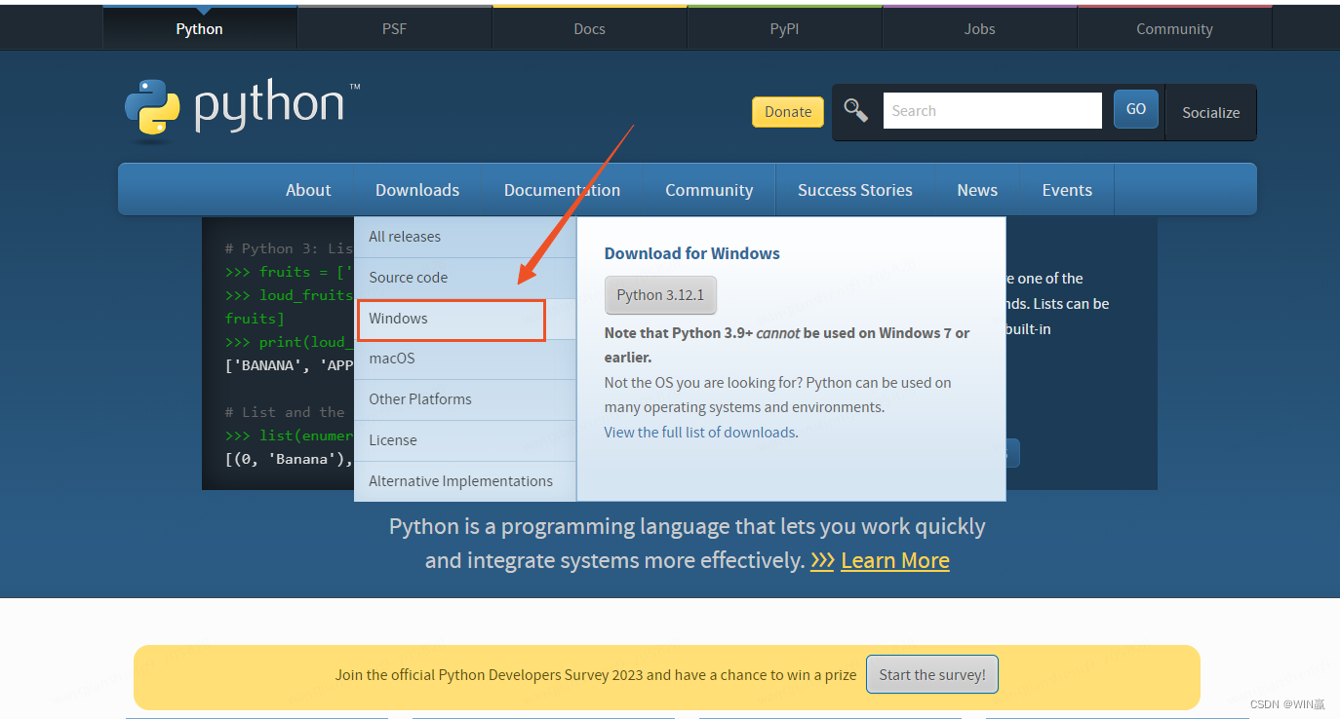1340x719 pixels.
Task: Click the Python 3.12.1 download button
Action: tap(660, 295)
